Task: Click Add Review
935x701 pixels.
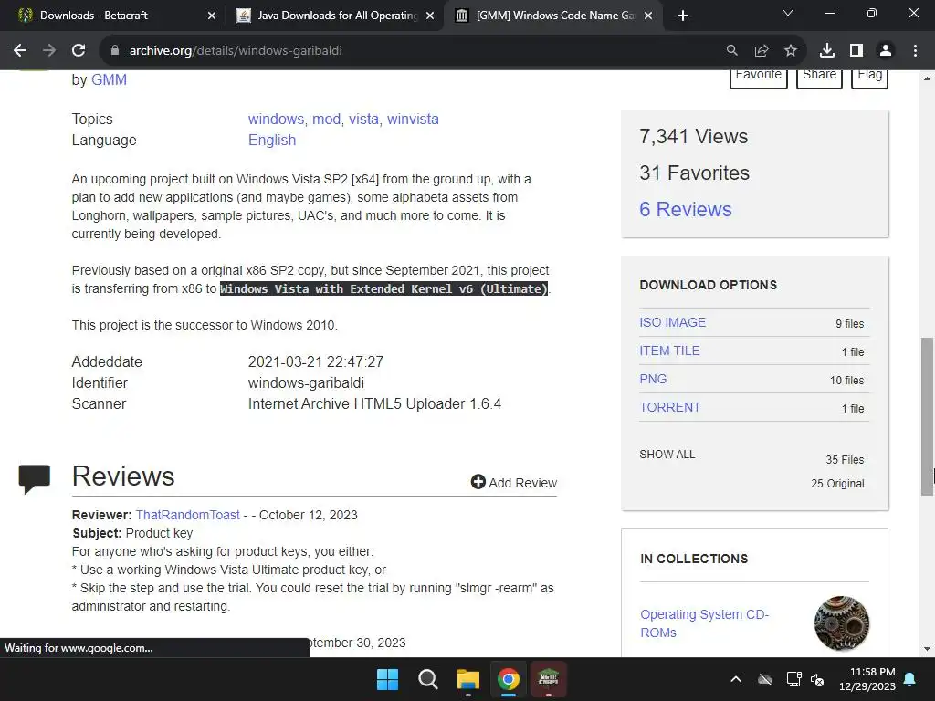Action: (x=514, y=482)
